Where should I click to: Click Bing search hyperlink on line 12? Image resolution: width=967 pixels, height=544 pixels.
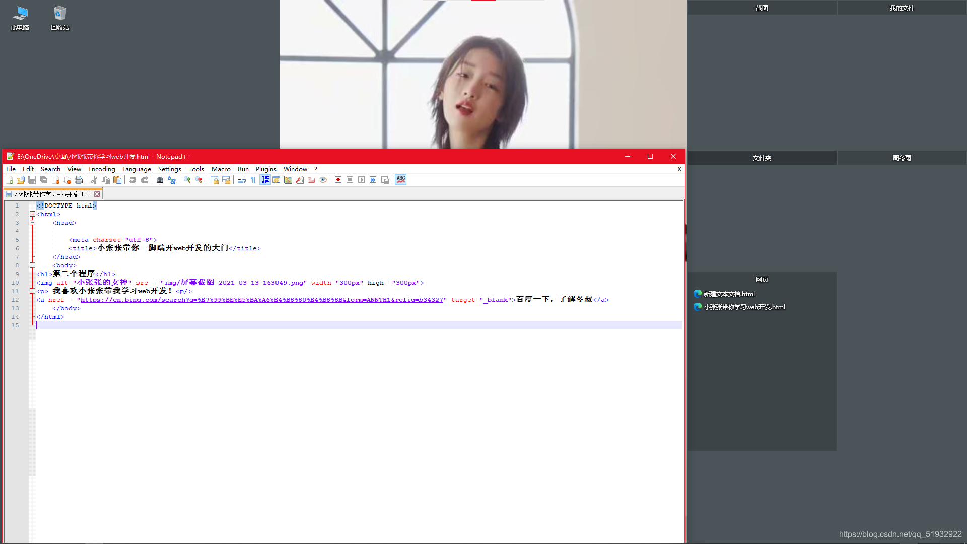click(x=262, y=300)
